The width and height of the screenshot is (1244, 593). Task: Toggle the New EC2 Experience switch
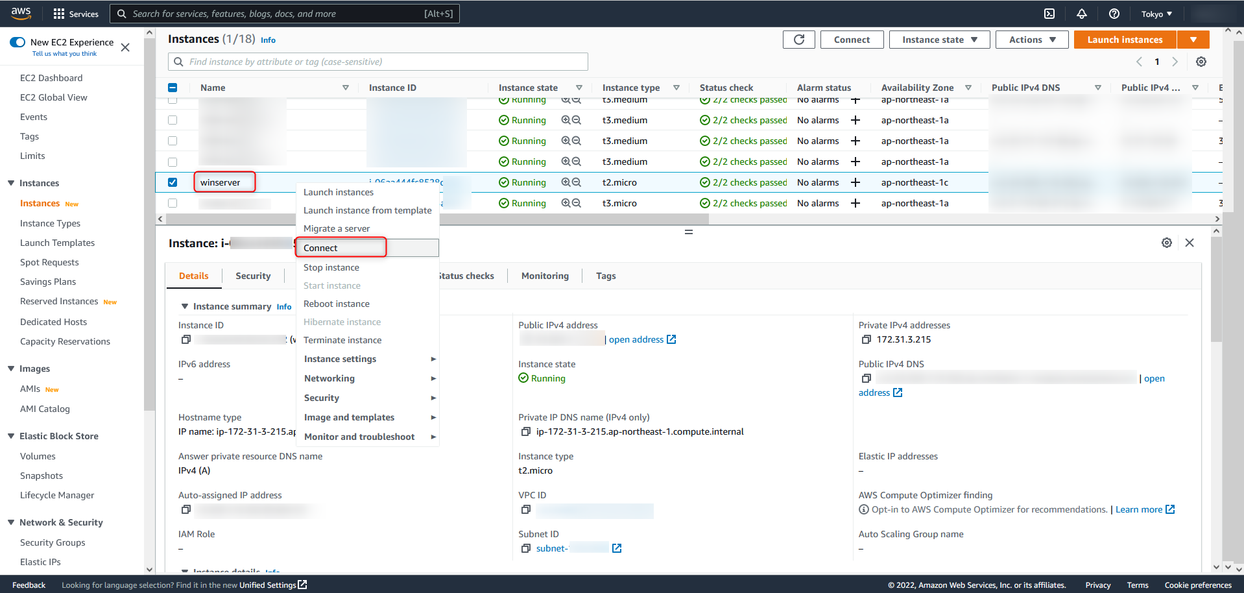(x=18, y=42)
